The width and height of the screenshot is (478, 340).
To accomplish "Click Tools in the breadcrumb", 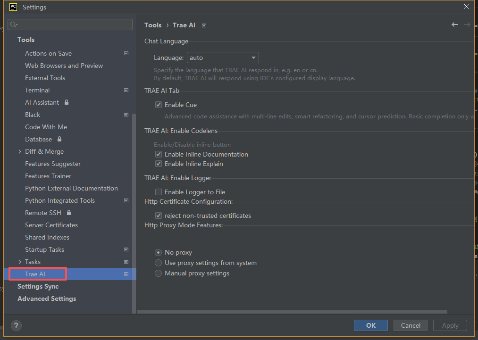I will (153, 25).
